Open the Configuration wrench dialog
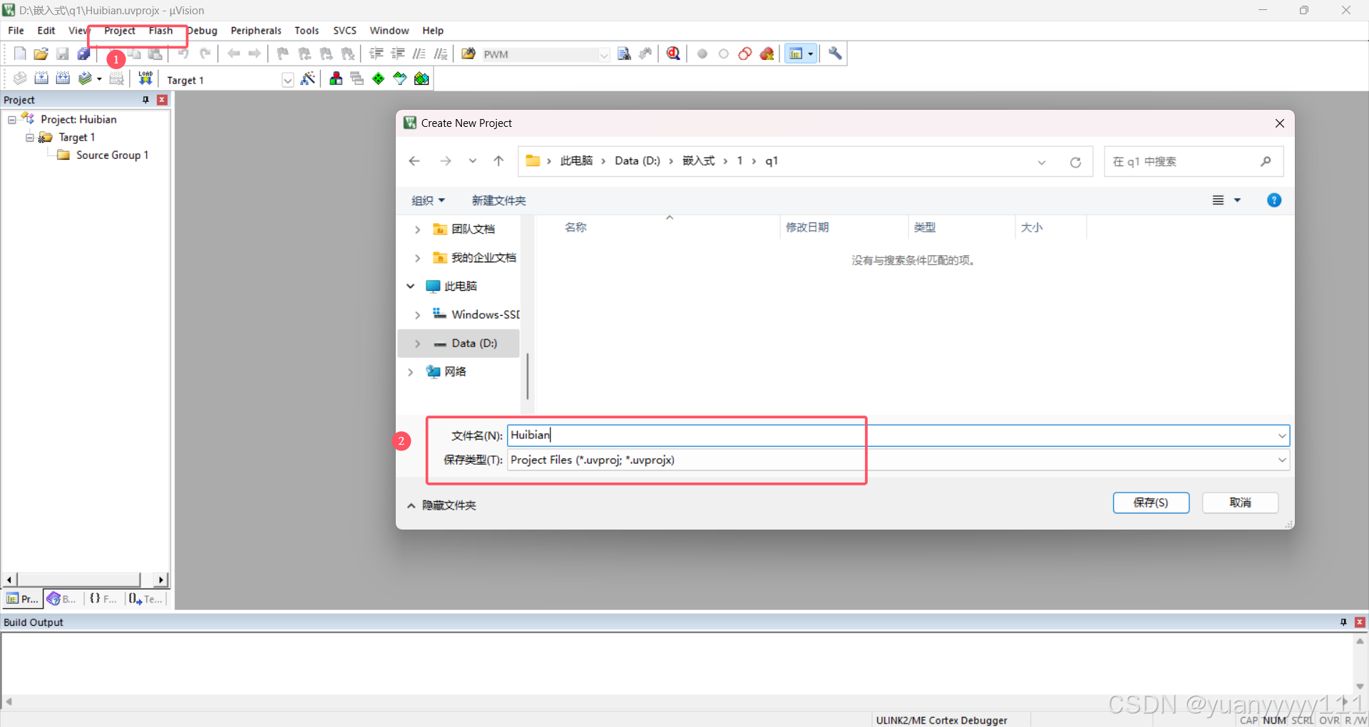 (834, 53)
